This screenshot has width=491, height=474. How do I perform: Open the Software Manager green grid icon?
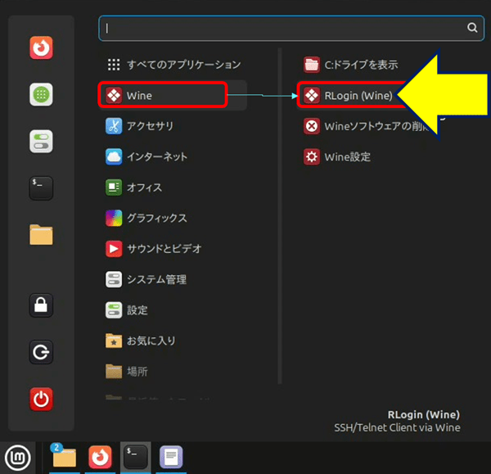point(41,94)
